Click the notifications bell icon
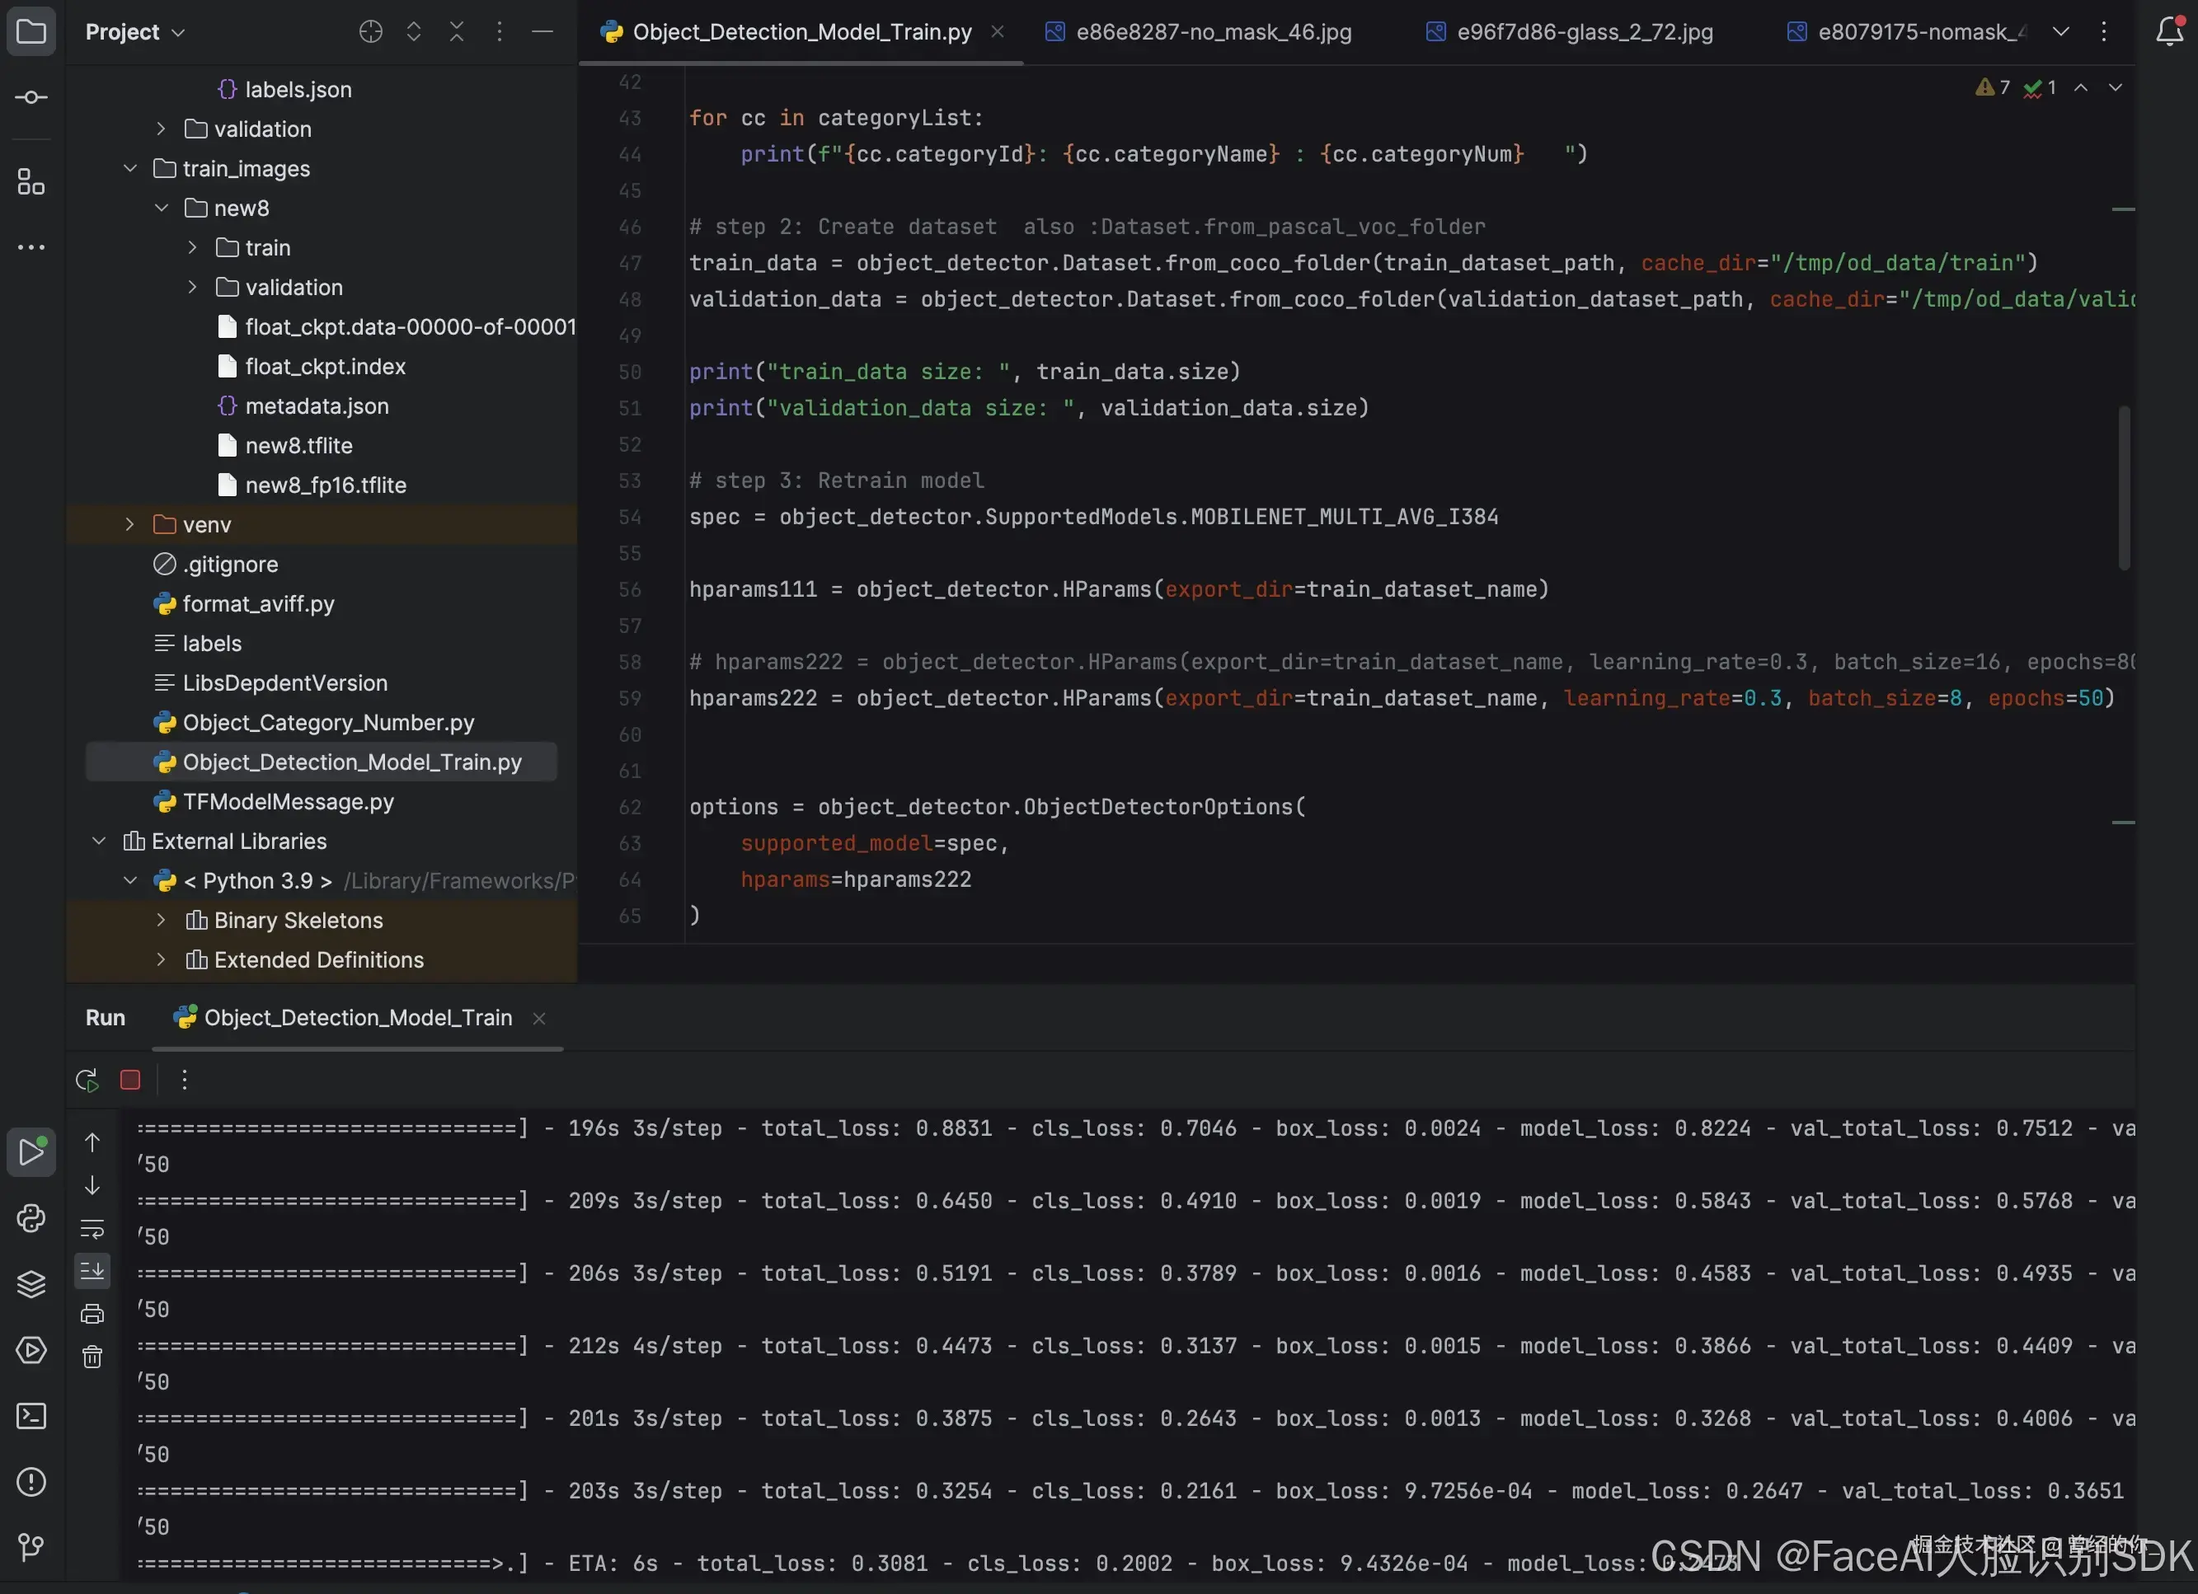Viewport: 2198px width, 1594px height. [x=2169, y=32]
